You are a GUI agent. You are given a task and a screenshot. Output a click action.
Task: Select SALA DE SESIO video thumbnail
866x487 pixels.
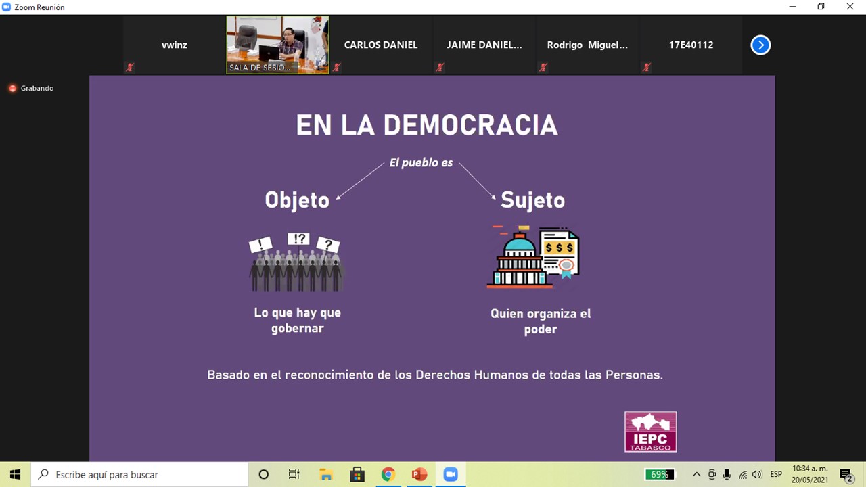[x=277, y=45]
